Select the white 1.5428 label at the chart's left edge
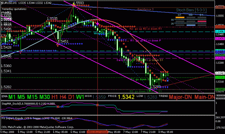225x134 pixels. [x=6, y=47]
